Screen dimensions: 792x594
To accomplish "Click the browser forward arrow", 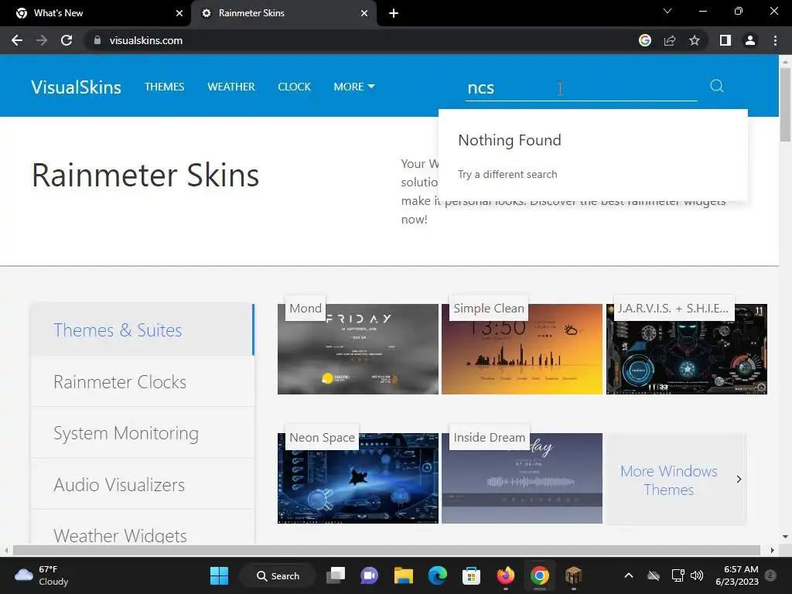I will tap(42, 40).
